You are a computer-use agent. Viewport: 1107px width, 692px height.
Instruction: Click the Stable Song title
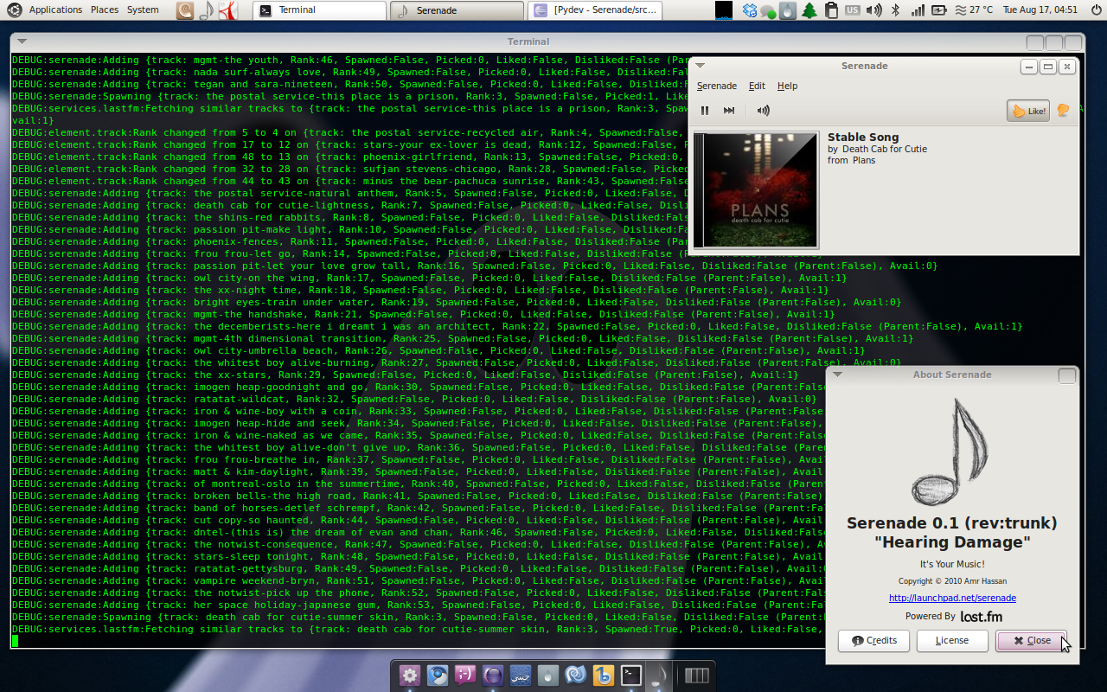[863, 137]
